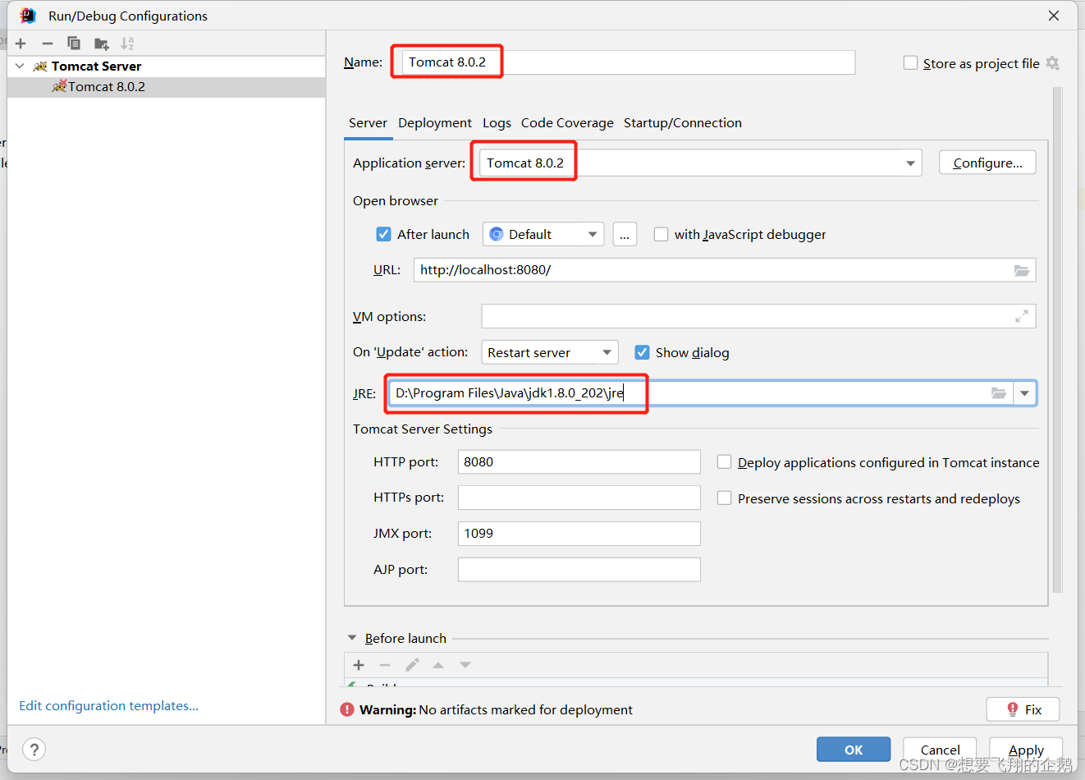This screenshot has height=780, width=1085.
Task: Click the IntelliJ logo in title bar
Action: [28, 16]
